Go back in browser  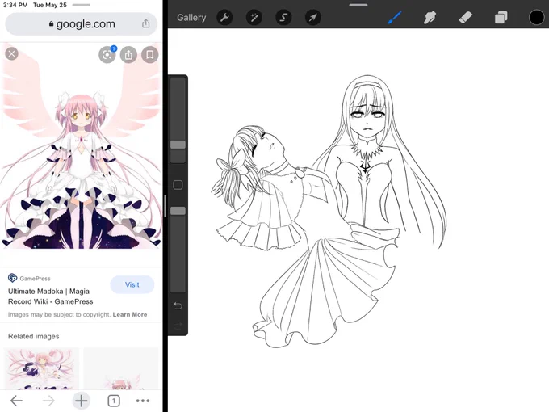[16, 401]
